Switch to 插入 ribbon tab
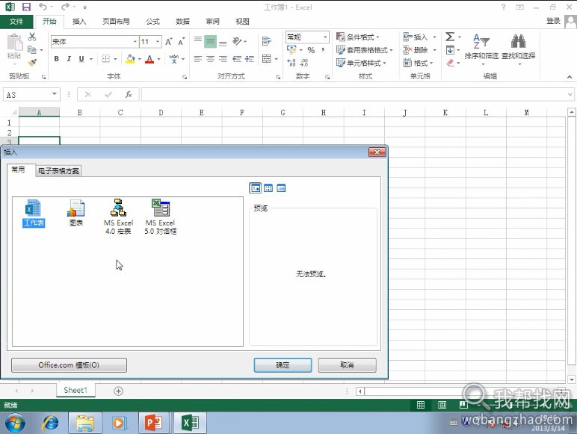The height and width of the screenshot is (434, 577). (79, 22)
